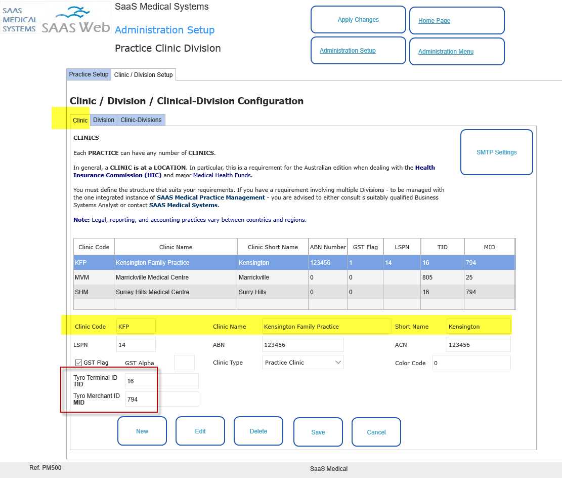Click the Marrickville short name cell
The width and height of the screenshot is (562, 478).
[x=273, y=277]
